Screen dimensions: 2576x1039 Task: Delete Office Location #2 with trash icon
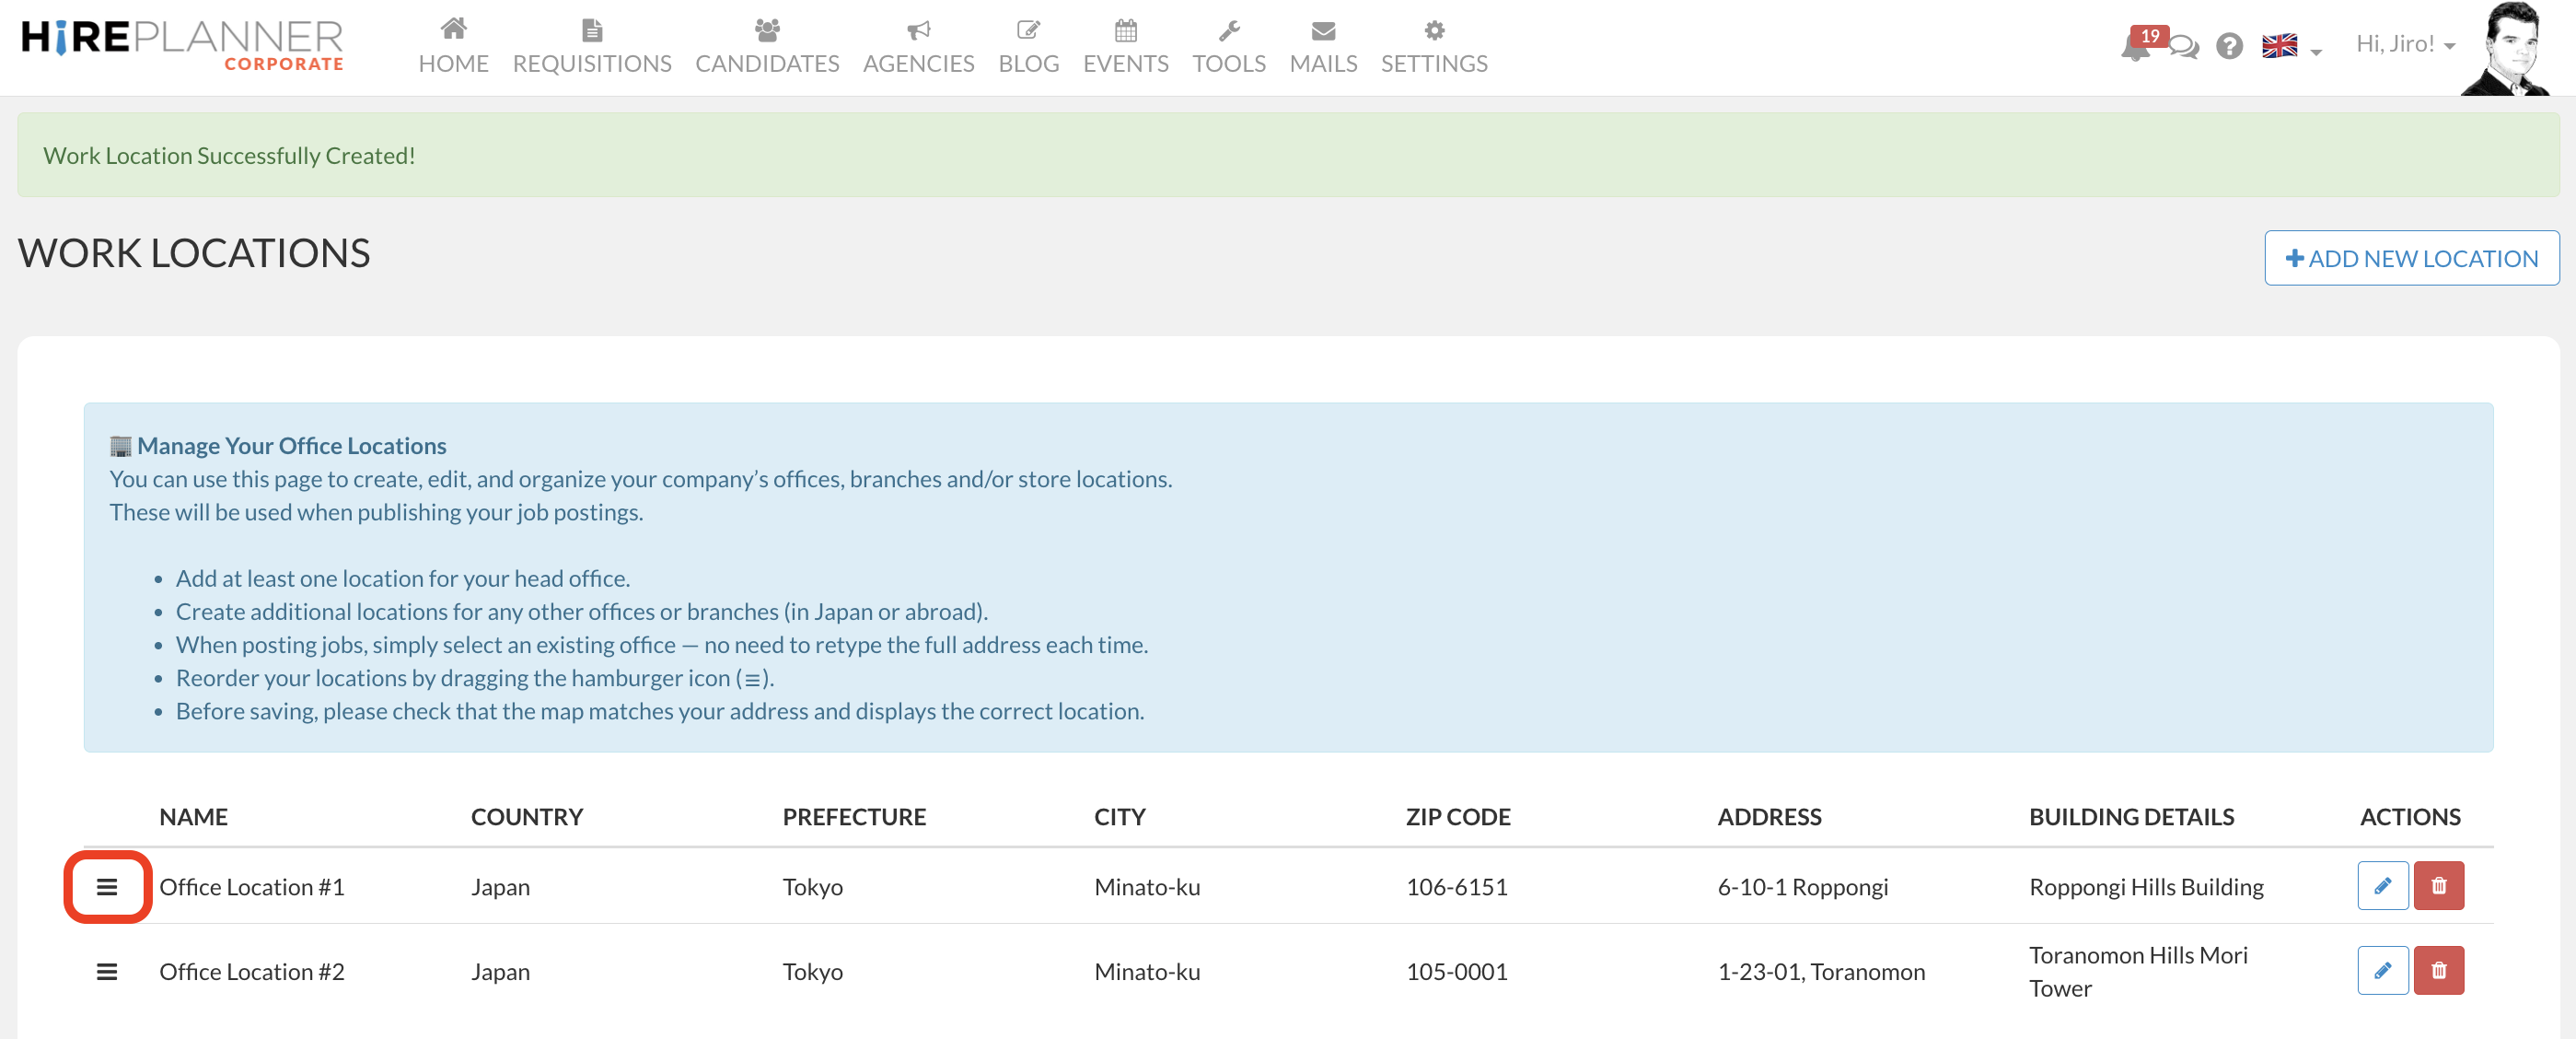pyautogui.click(x=2438, y=970)
